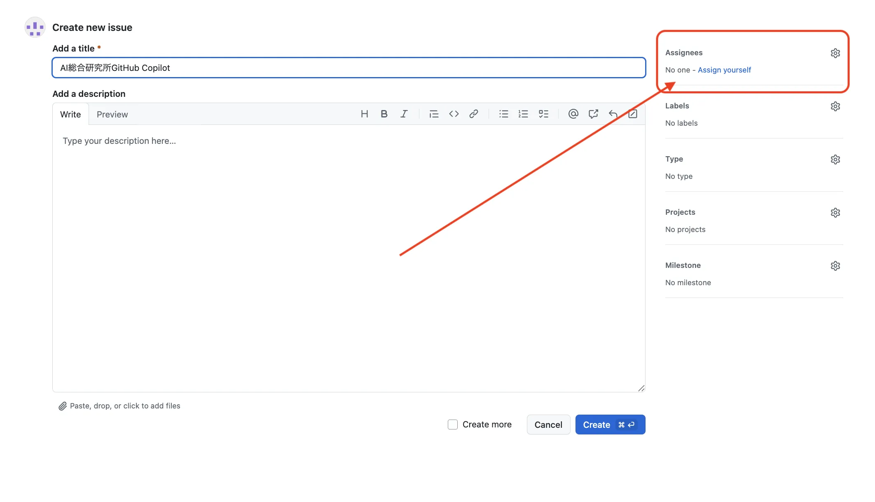
Task: Switch to the Preview tab
Action: point(112,114)
